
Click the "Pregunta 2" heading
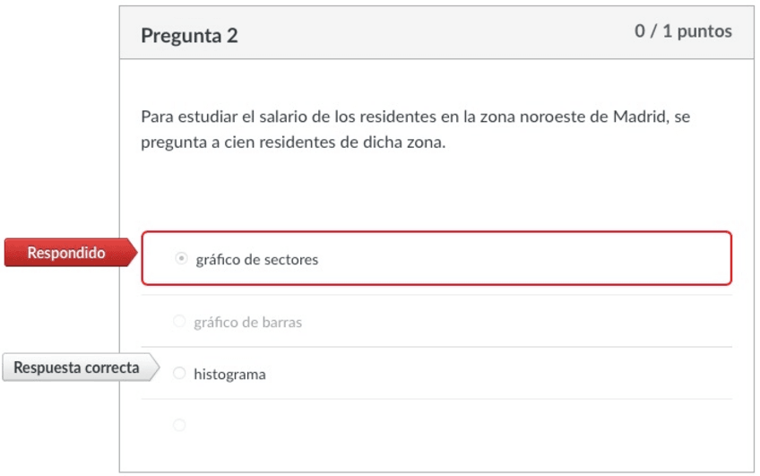189,36
